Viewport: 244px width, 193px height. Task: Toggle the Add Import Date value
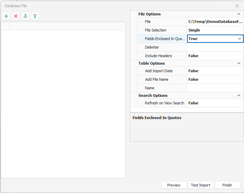tap(215, 71)
